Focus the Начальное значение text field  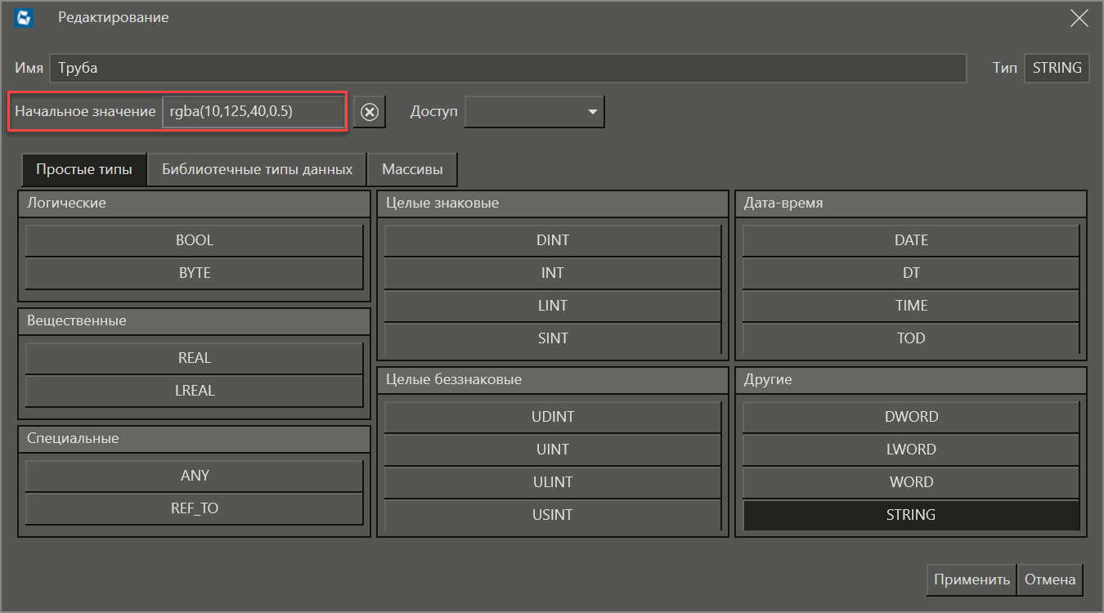(x=253, y=112)
